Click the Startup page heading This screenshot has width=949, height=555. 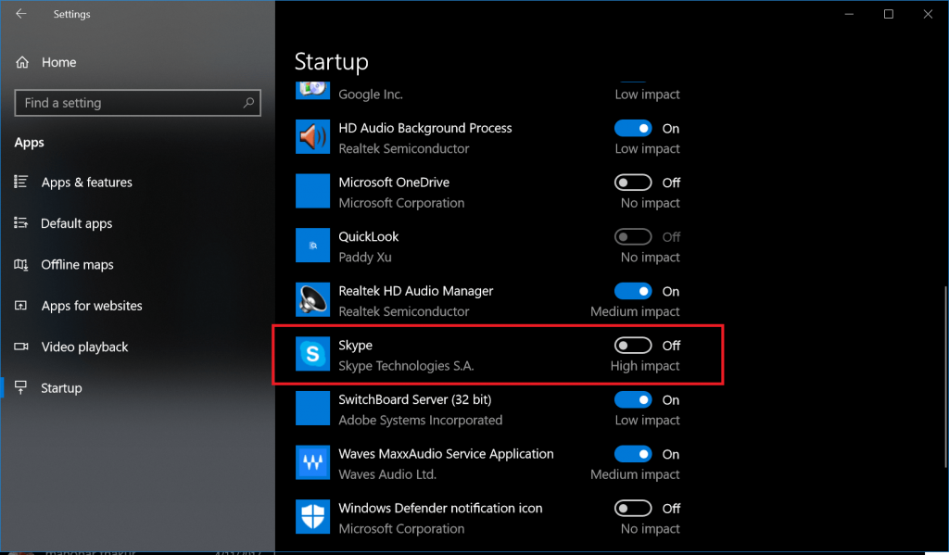pos(332,62)
